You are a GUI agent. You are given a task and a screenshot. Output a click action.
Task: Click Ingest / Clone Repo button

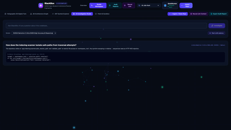pos(178,14)
